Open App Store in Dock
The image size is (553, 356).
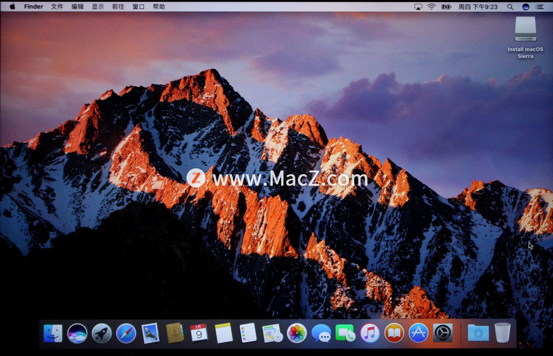[419, 333]
